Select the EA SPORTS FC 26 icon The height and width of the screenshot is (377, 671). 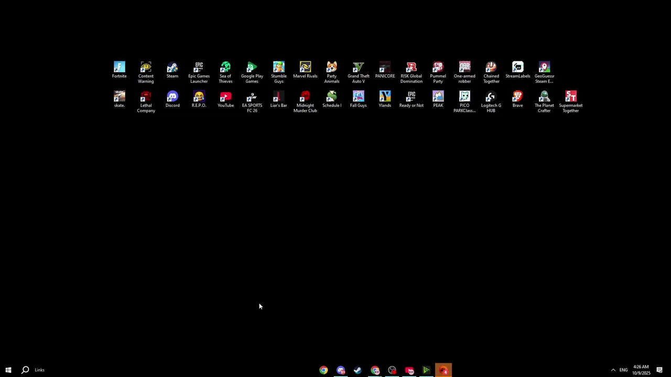(252, 102)
